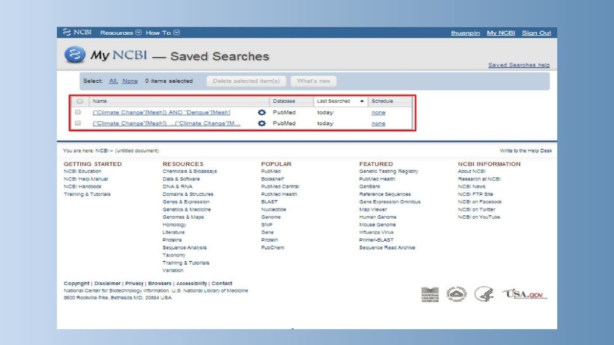Click the What's new button
The width and height of the screenshot is (614, 345).
[x=314, y=81]
